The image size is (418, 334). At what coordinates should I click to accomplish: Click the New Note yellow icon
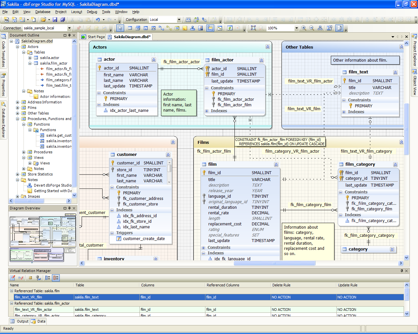click(185, 28)
